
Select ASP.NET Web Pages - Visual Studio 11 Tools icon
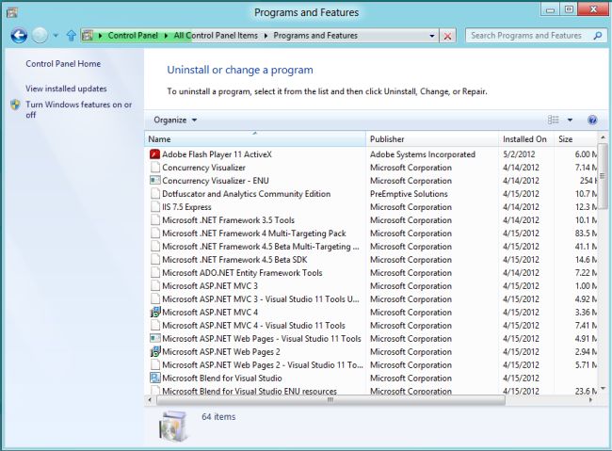(155, 339)
